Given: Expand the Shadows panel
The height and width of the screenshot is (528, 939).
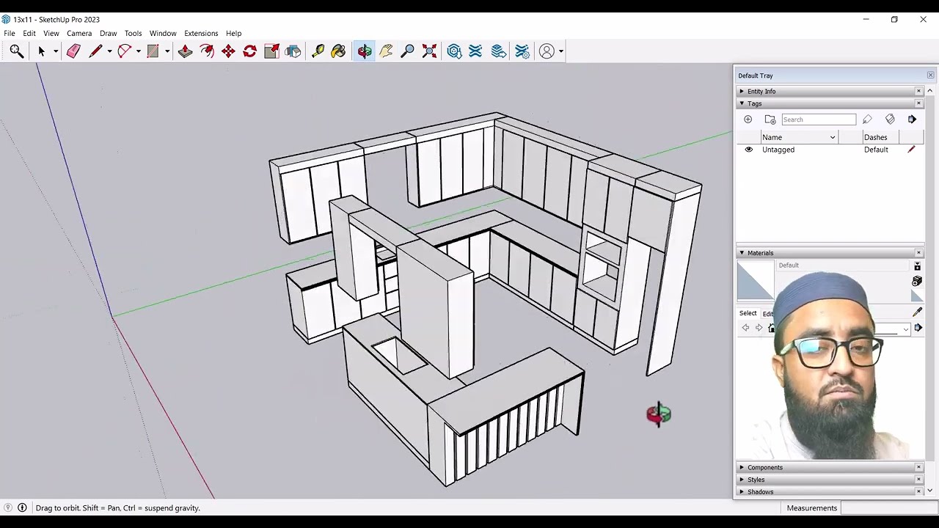Looking at the screenshot, I should pyautogui.click(x=742, y=492).
